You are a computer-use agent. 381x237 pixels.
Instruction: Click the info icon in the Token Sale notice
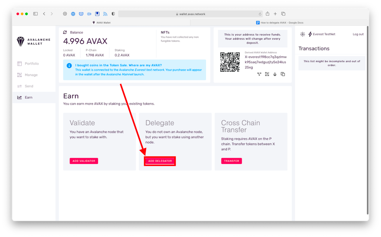pos(69,66)
